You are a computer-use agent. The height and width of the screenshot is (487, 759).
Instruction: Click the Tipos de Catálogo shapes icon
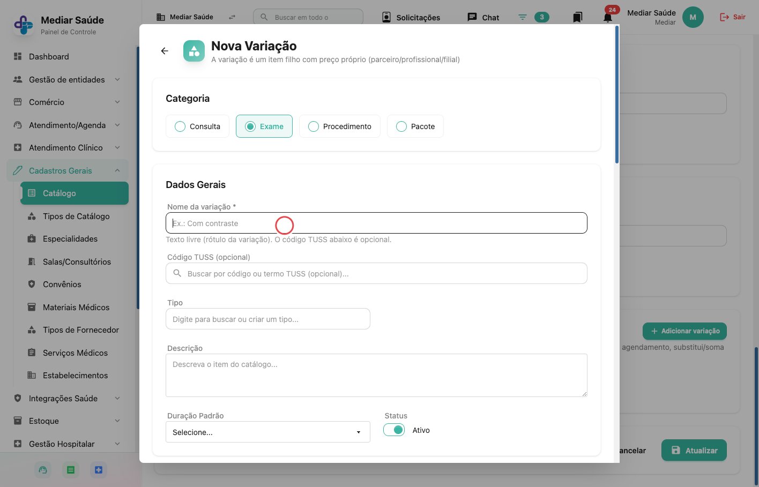click(32, 216)
